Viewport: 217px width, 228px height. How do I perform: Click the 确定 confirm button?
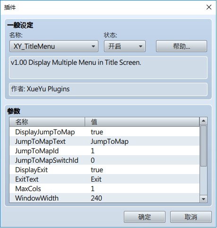click(x=145, y=217)
